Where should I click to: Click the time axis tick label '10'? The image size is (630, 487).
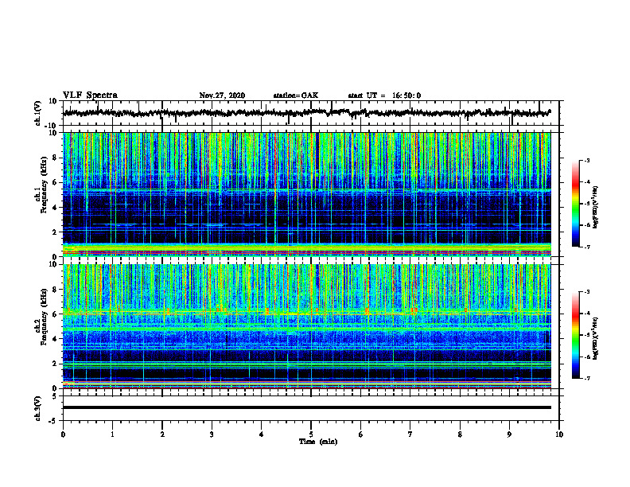[559, 434]
